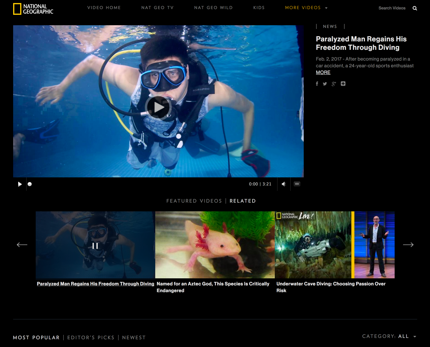Click the 0:00 | 3:21 time display
Screen dimensions: 430x347
(x=260, y=184)
